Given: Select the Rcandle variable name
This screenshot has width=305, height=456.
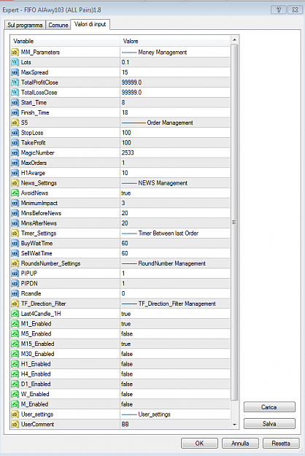Looking at the screenshot, I should click(x=31, y=294).
